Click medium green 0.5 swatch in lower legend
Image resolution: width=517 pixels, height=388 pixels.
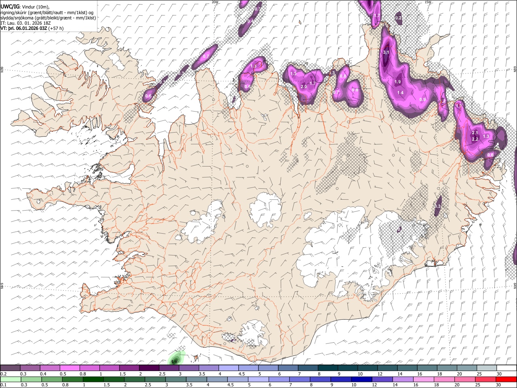point(52,379)
